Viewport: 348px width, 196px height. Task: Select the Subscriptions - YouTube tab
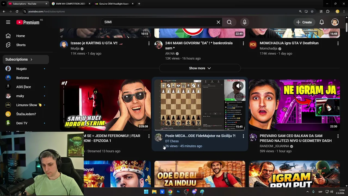pyautogui.click(x=28, y=4)
